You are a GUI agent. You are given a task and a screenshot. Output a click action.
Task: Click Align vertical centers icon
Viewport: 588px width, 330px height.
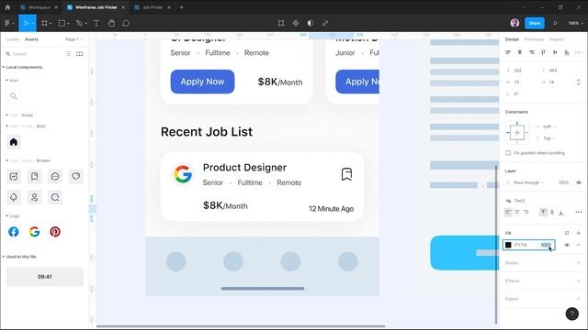pos(555,52)
